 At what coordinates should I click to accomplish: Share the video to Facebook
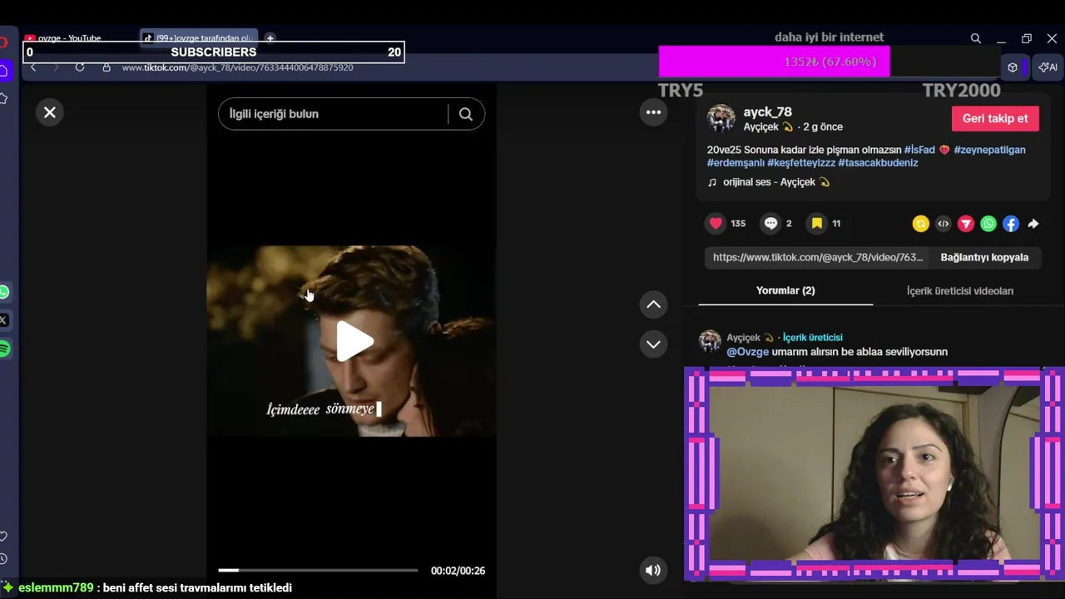1010,224
